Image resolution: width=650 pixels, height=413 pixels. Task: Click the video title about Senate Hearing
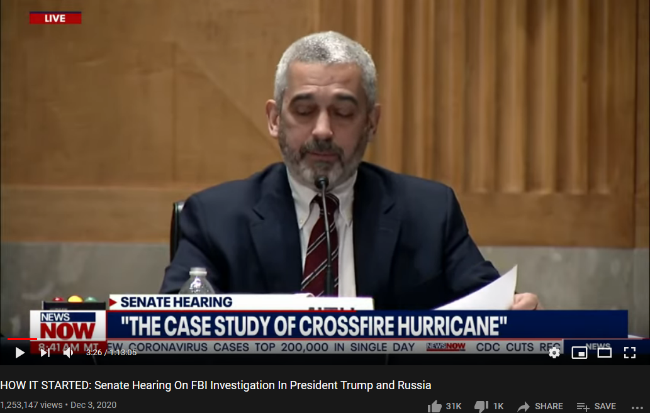click(216, 385)
